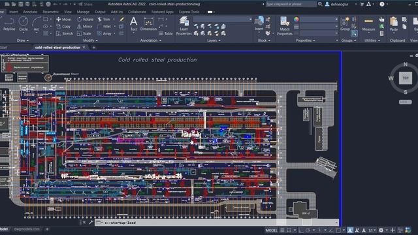Choose the Rectangle tool in Draw panel

(x=46, y=20)
